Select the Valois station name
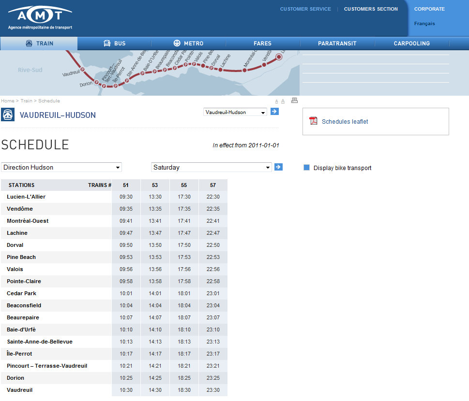 [x=15, y=269]
